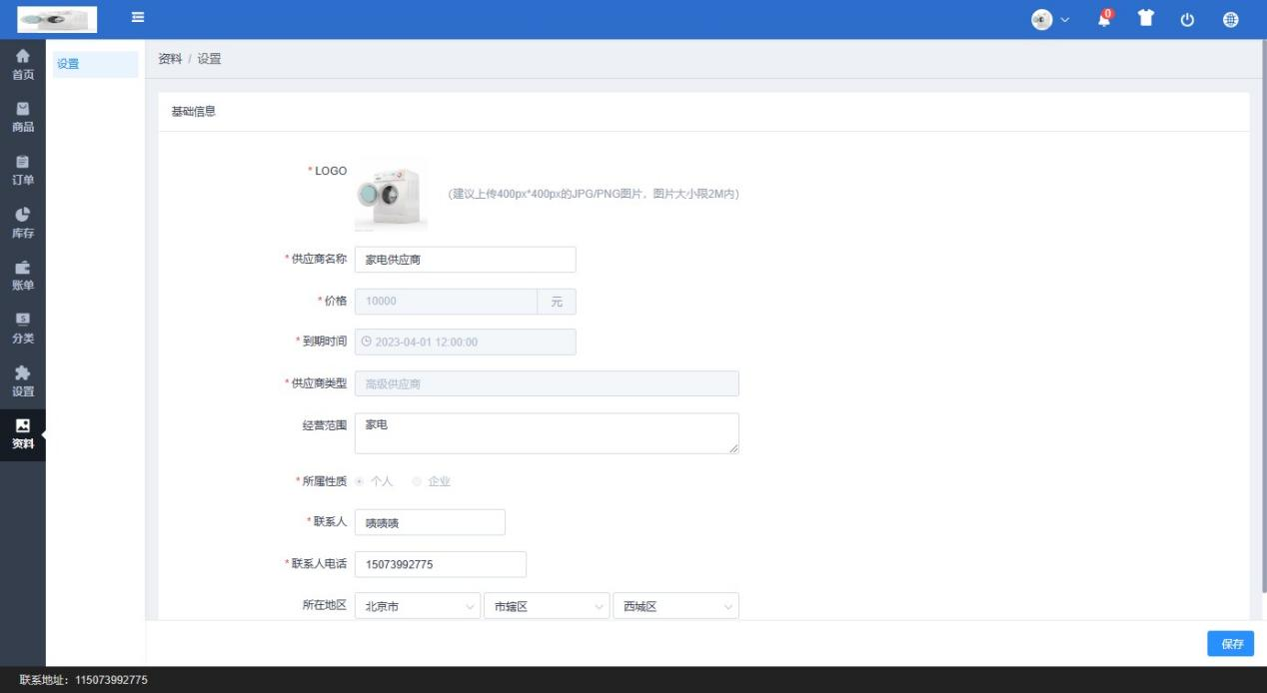Click the 基础信息 section heading
Image resolution: width=1267 pixels, height=693 pixels.
tap(194, 112)
